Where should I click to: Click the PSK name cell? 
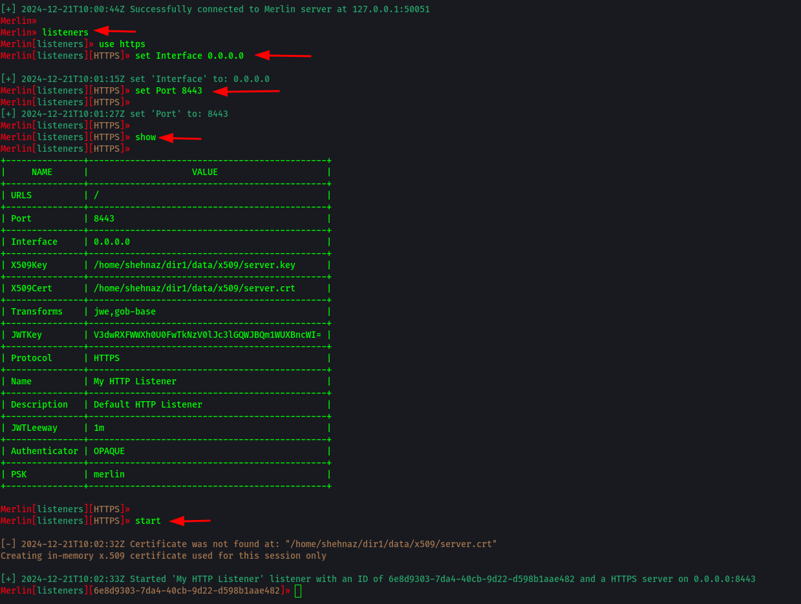coord(19,474)
